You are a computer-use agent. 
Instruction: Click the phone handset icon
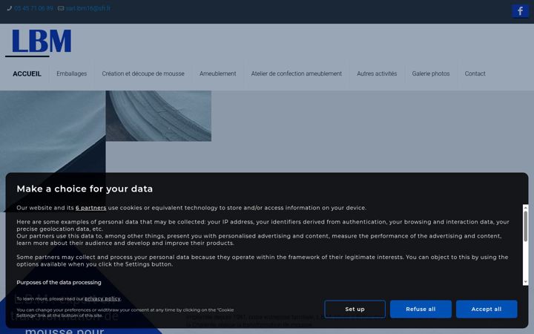point(10,8)
